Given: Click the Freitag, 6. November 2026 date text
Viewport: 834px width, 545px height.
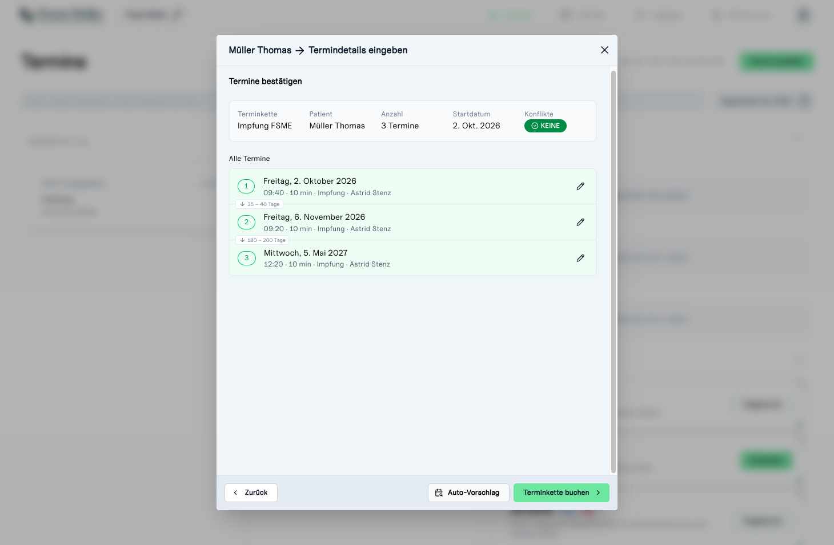Looking at the screenshot, I should point(314,217).
